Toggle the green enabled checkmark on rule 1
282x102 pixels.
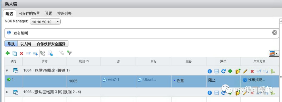9,80
